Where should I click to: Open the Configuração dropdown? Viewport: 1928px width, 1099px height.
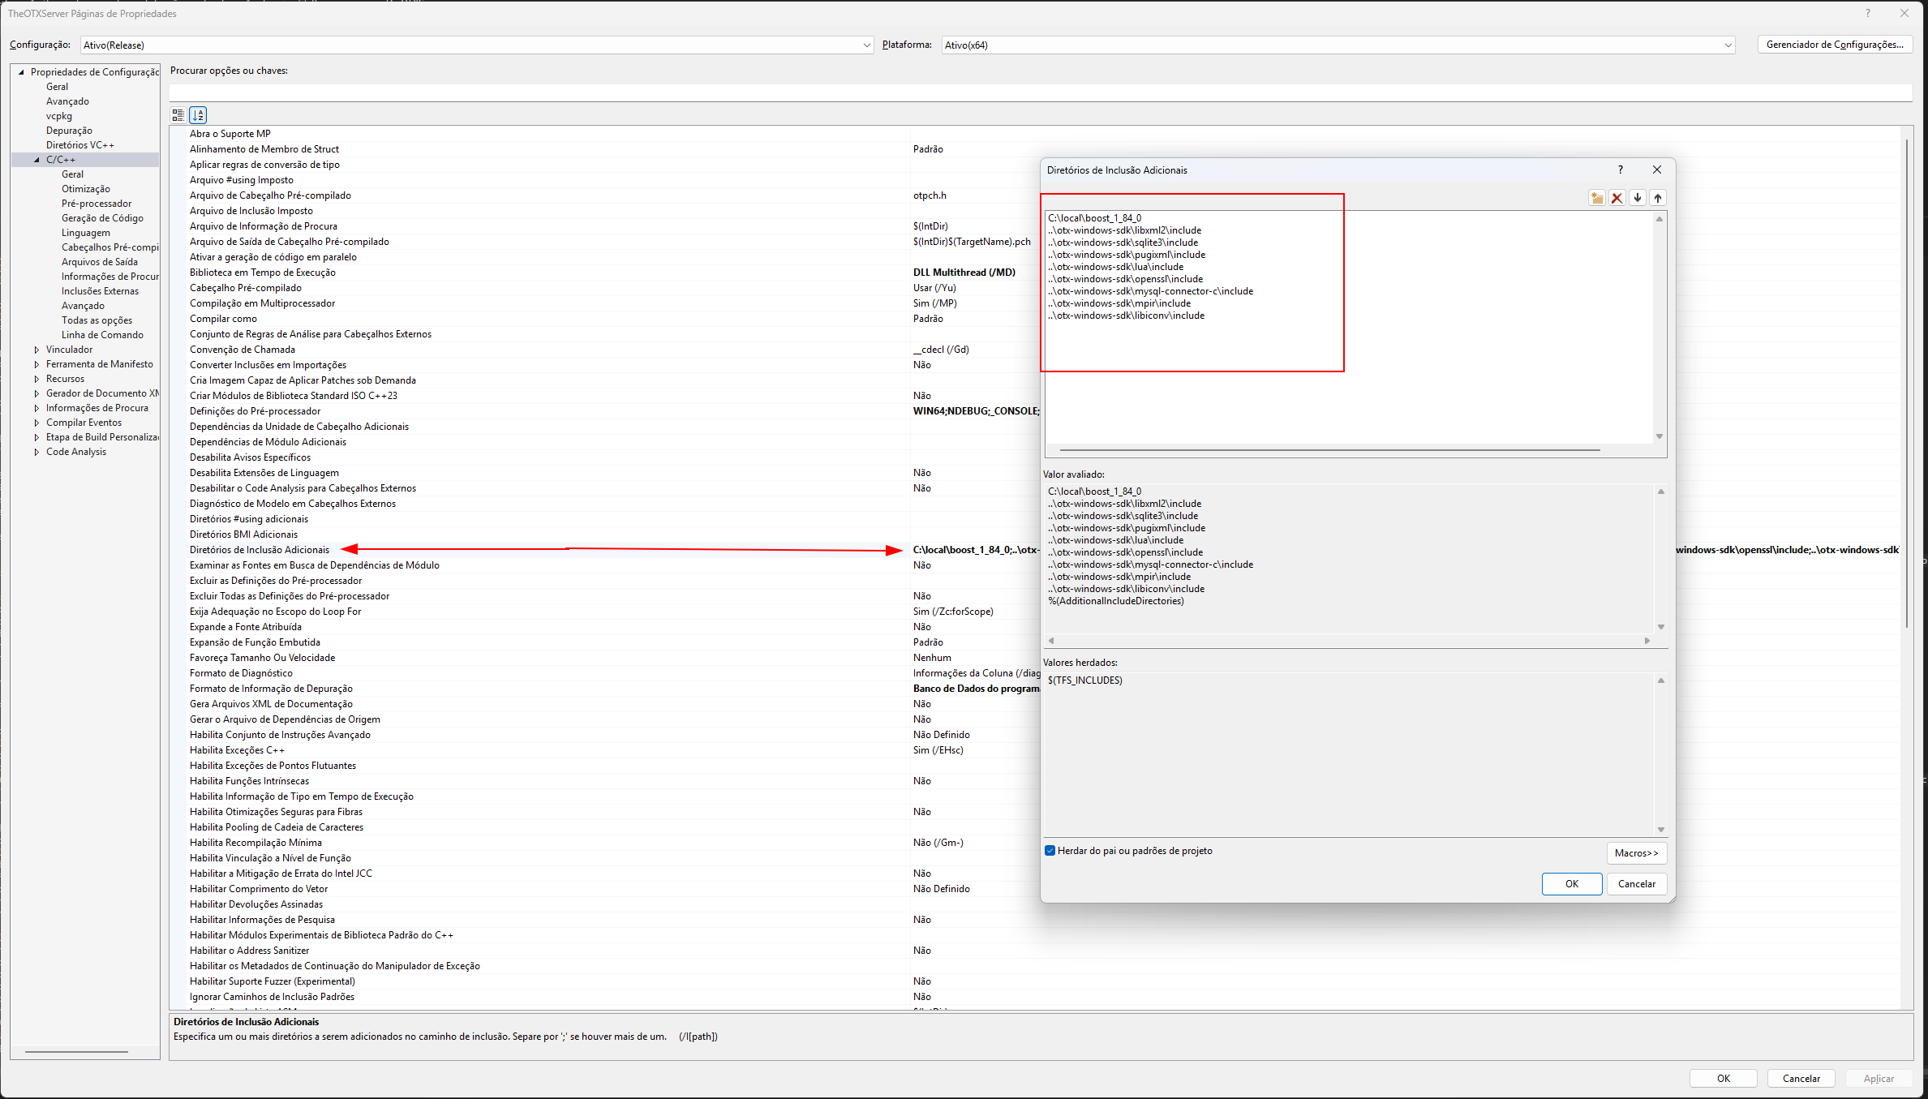click(x=866, y=45)
